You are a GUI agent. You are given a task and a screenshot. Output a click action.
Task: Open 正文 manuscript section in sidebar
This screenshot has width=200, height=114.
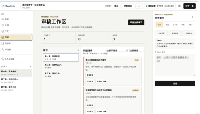(16, 31)
